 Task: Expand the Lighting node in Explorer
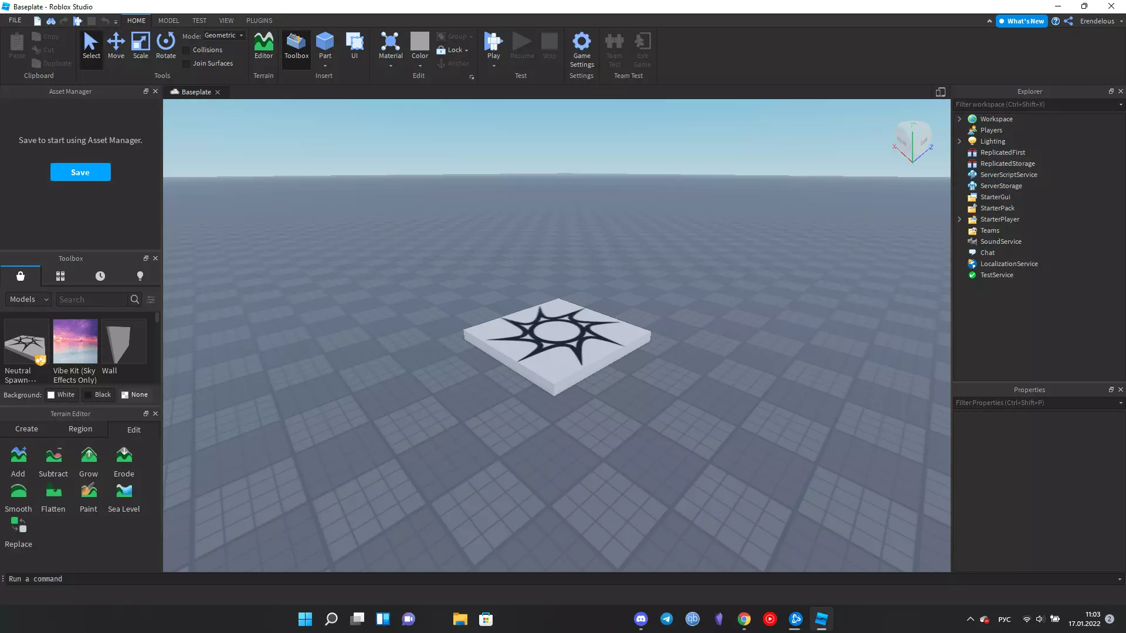959,141
